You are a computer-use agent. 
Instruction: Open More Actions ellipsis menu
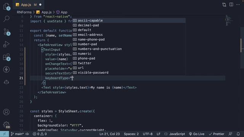[x=238, y=5]
